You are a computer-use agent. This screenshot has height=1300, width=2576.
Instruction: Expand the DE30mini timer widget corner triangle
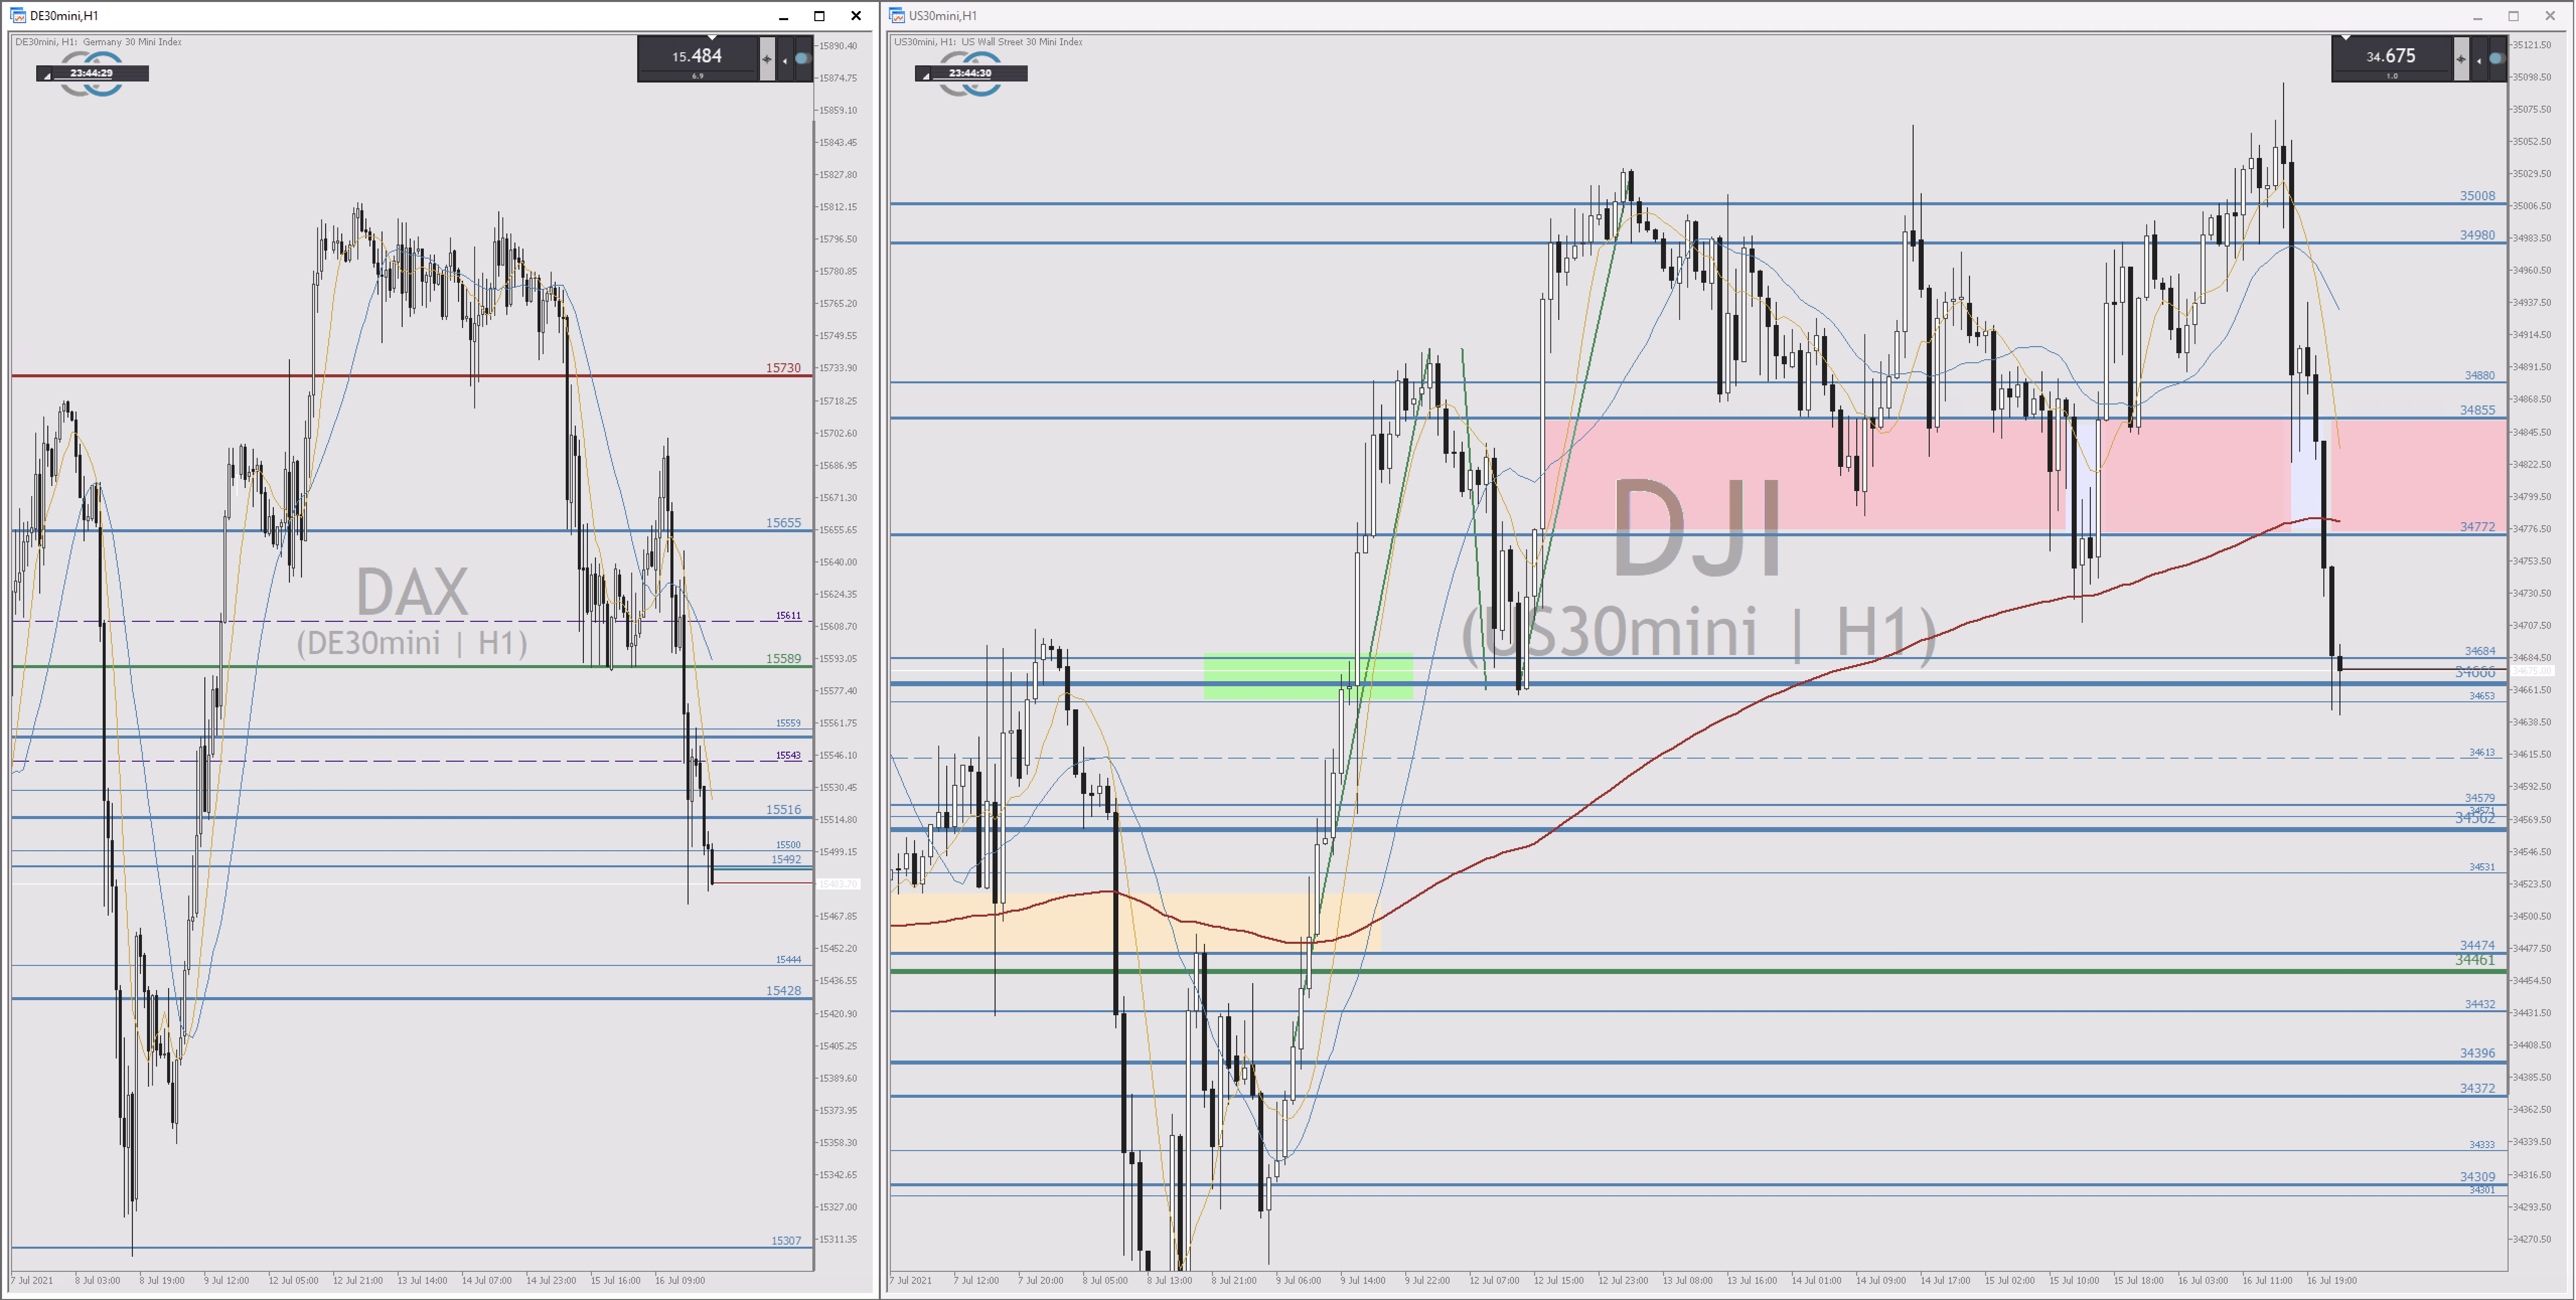[46, 76]
